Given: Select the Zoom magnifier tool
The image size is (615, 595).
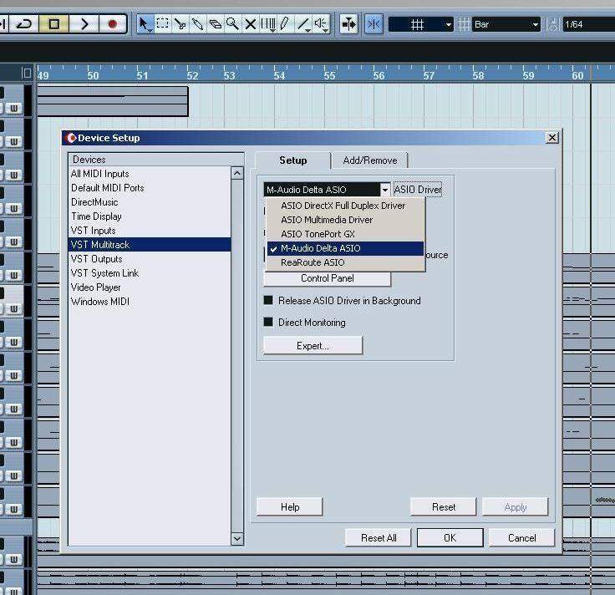Looking at the screenshot, I should (232, 24).
